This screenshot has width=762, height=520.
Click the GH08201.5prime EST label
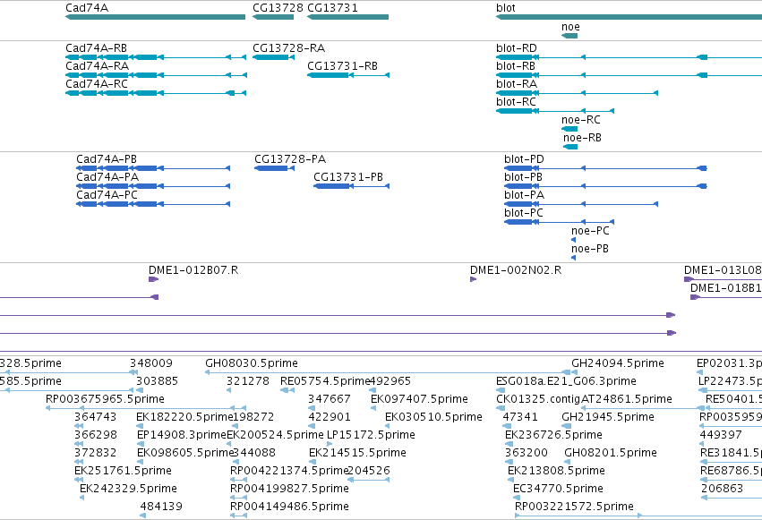pos(611,453)
